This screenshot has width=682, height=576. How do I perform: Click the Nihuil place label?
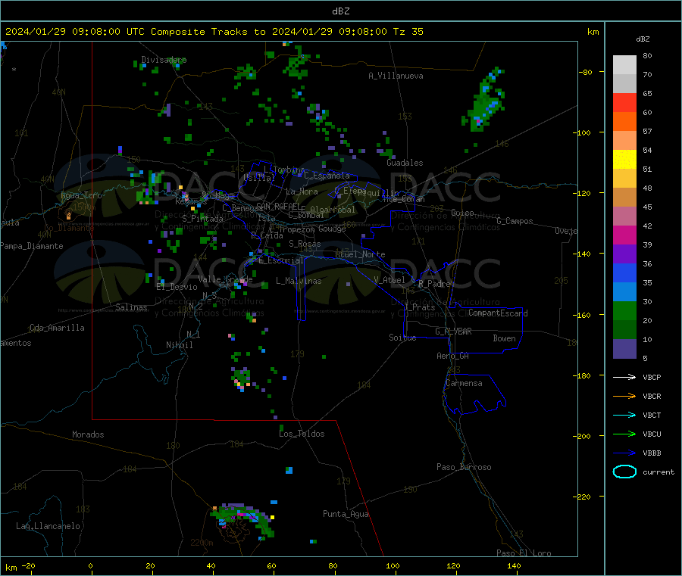click(179, 345)
